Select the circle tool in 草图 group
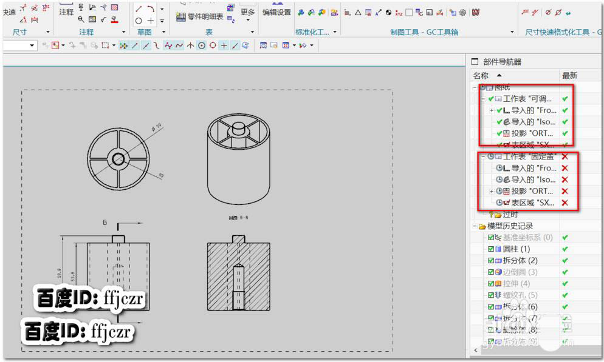The width and height of the screenshot is (604, 362). (139, 21)
